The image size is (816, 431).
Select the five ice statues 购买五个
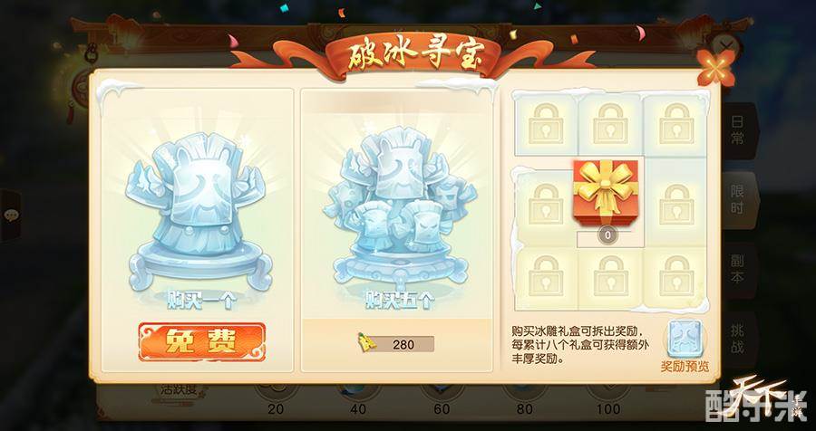point(400,213)
